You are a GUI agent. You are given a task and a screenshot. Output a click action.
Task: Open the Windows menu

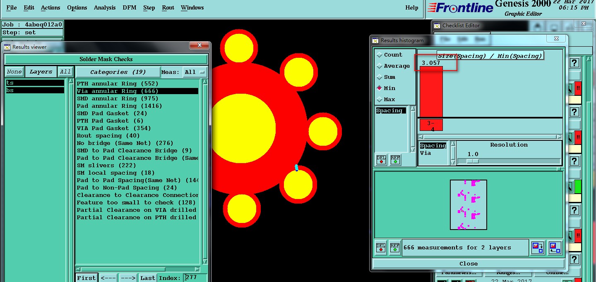192,7
